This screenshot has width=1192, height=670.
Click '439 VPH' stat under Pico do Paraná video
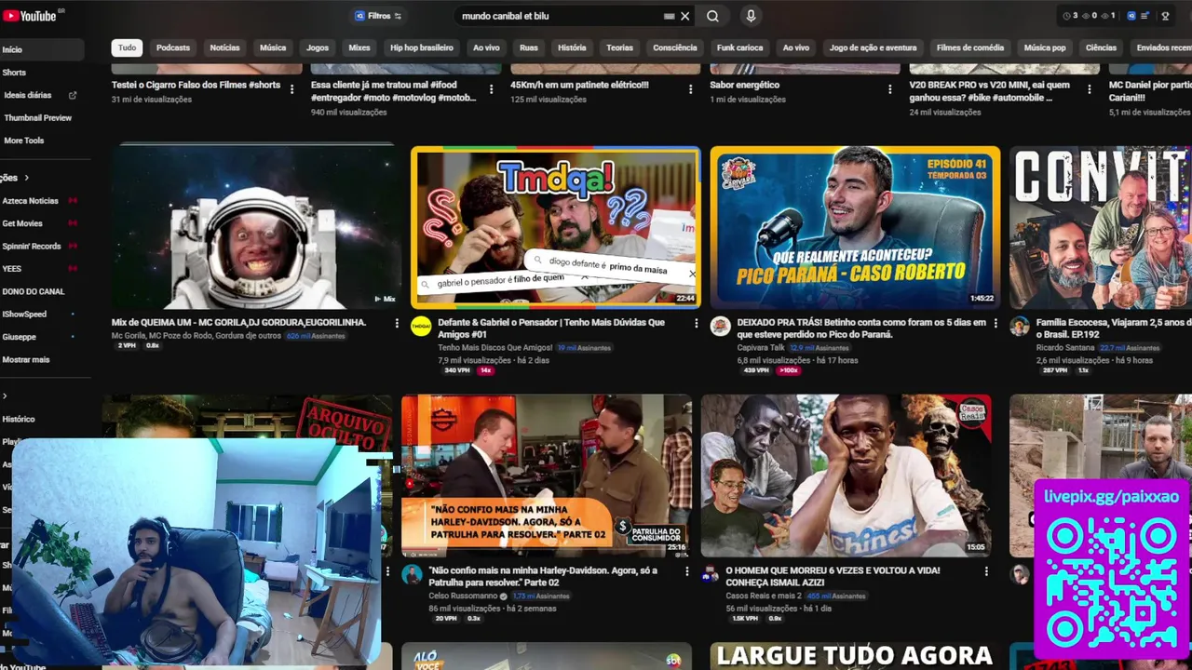point(756,370)
